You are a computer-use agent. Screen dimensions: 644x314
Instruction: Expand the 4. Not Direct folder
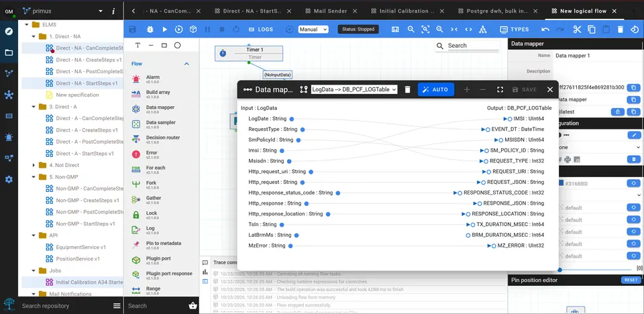(x=34, y=165)
